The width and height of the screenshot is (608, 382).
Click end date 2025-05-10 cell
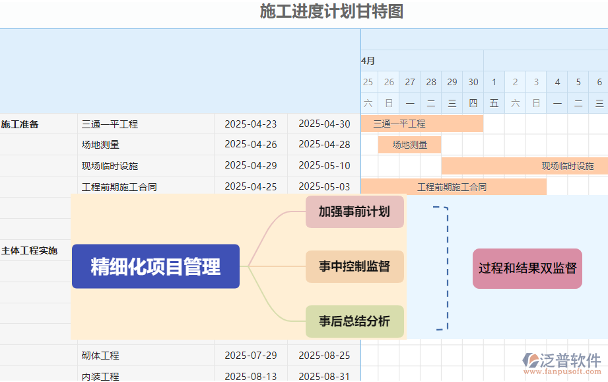pos(324,166)
